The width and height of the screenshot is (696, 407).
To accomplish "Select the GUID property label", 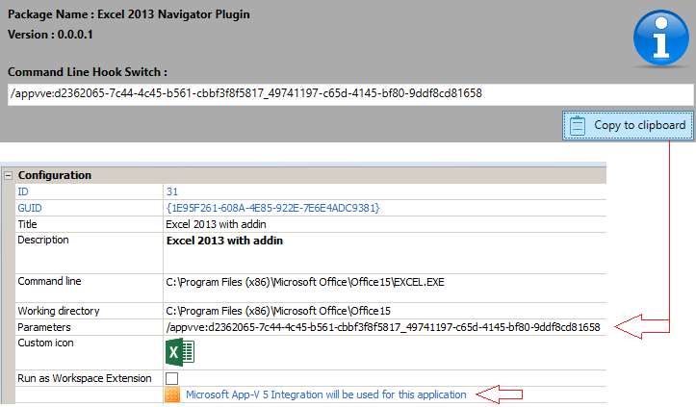I will click(x=31, y=208).
